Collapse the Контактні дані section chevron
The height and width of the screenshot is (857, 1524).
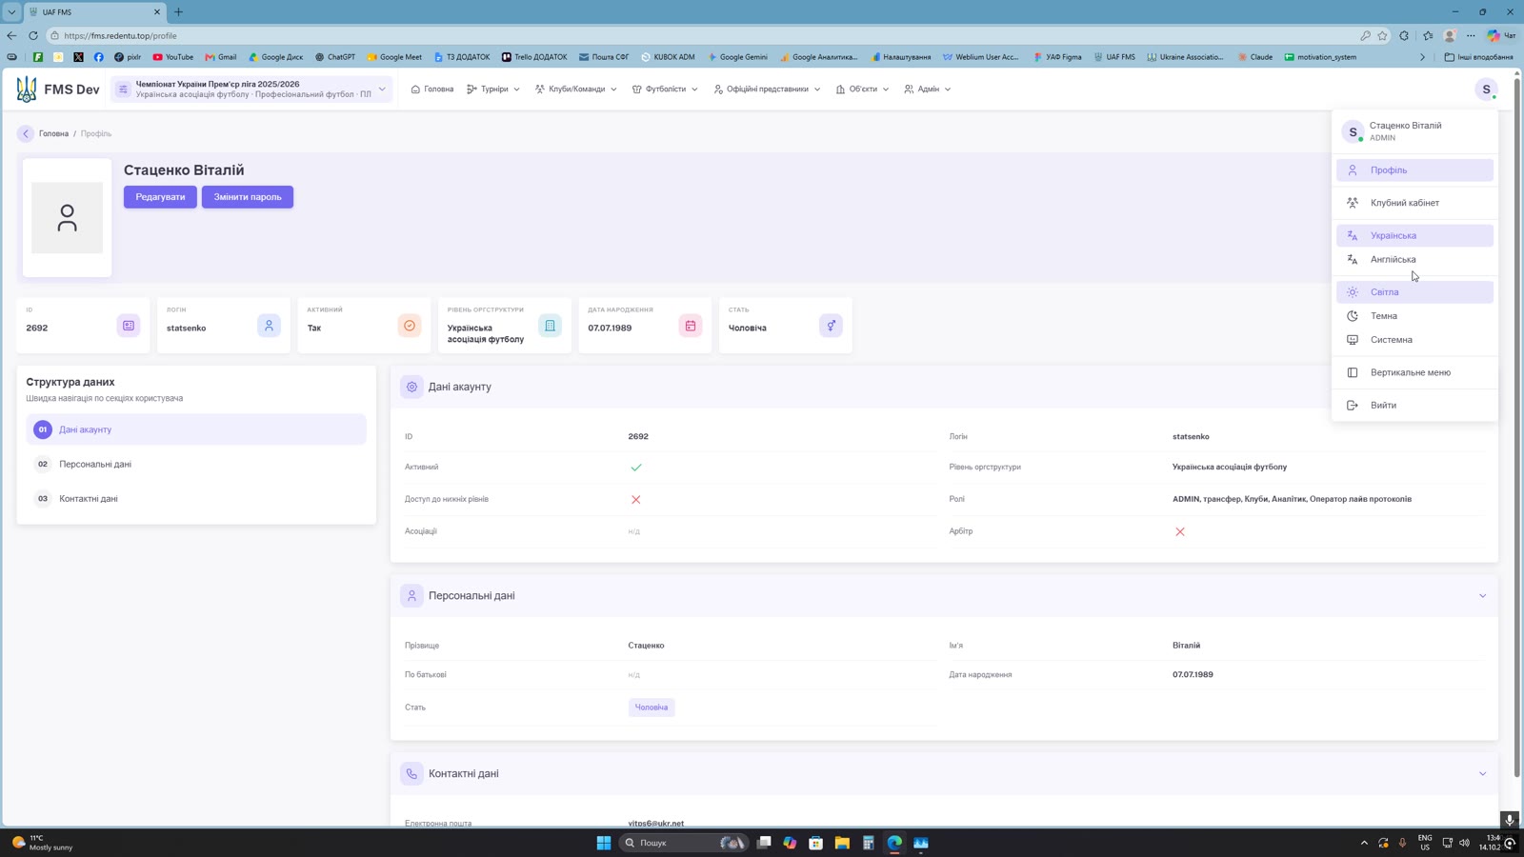1482,774
